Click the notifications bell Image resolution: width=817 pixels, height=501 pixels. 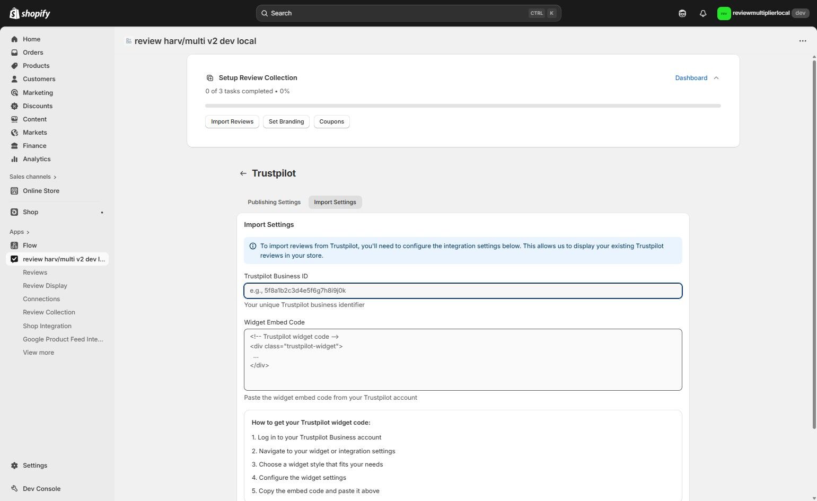[x=702, y=13]
